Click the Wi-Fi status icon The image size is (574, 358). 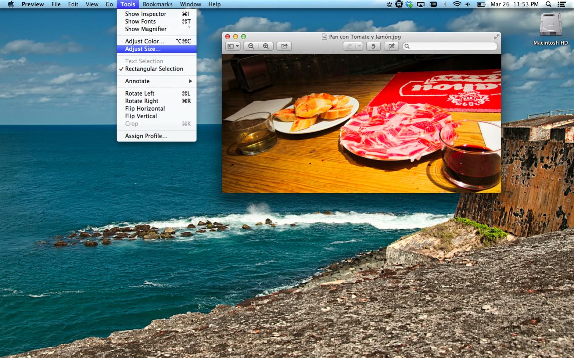click(457, 4)
